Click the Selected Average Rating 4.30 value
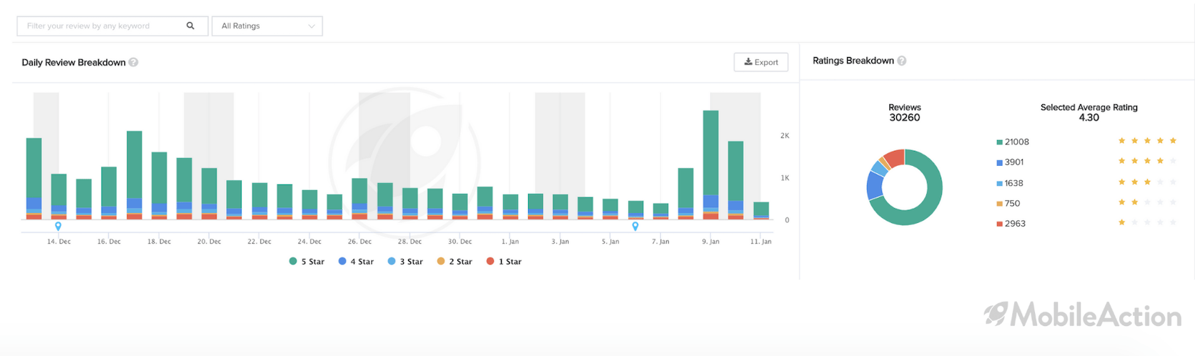 click(1089, 117)
